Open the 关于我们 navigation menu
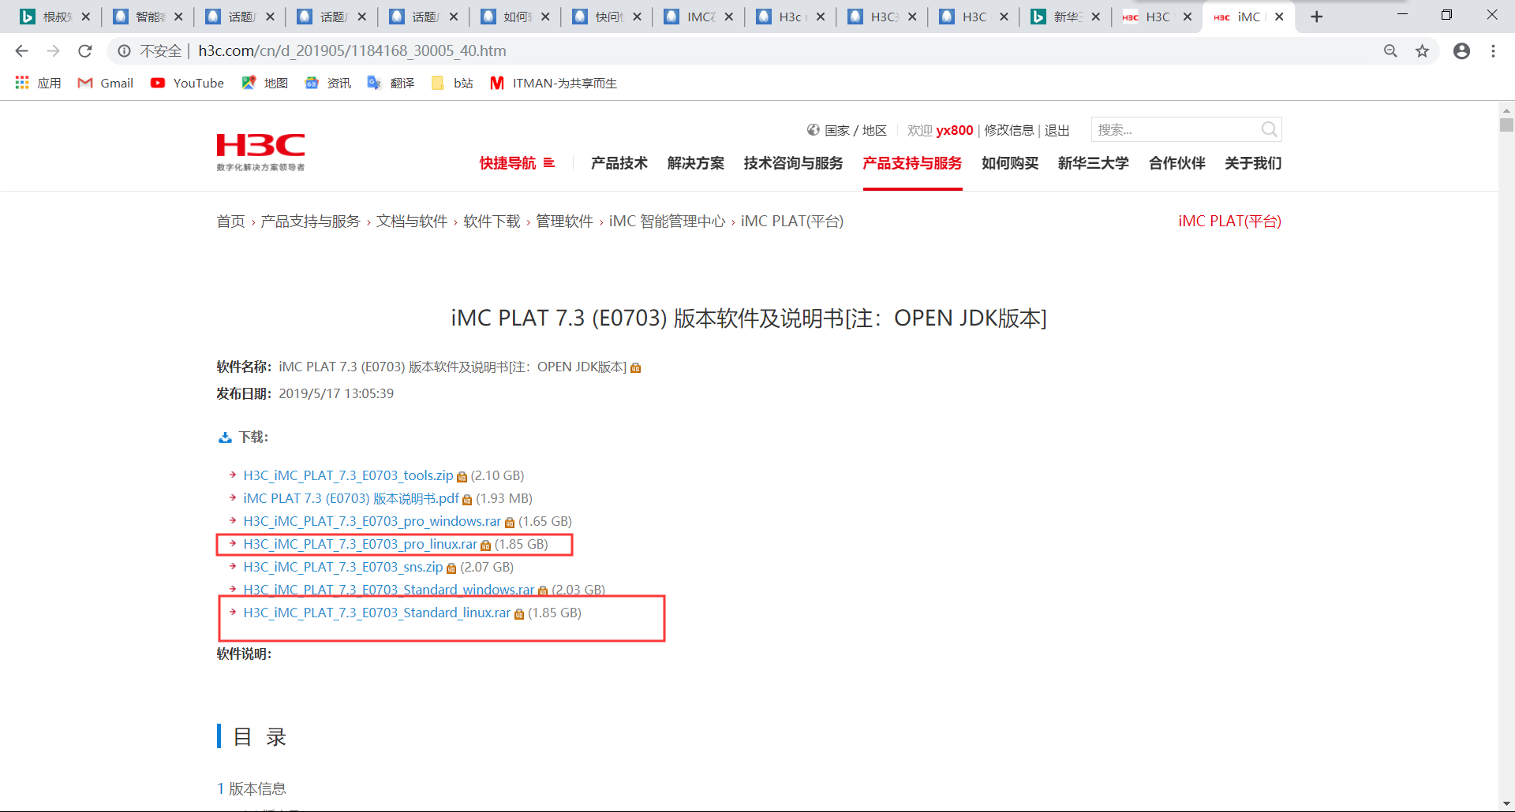Image resolution: width=1515 pixels, height=812 pixels. 1253,163
